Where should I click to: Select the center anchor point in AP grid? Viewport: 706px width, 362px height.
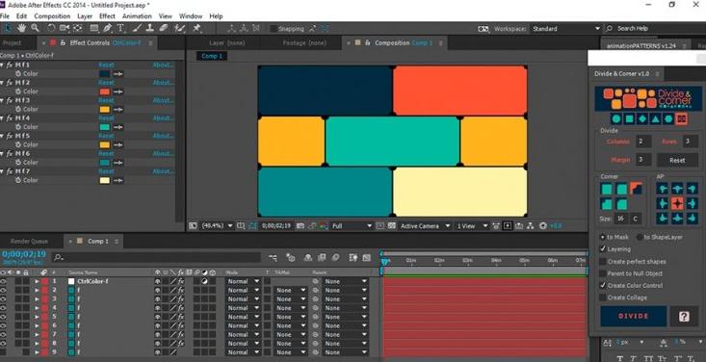click(677, 203)
